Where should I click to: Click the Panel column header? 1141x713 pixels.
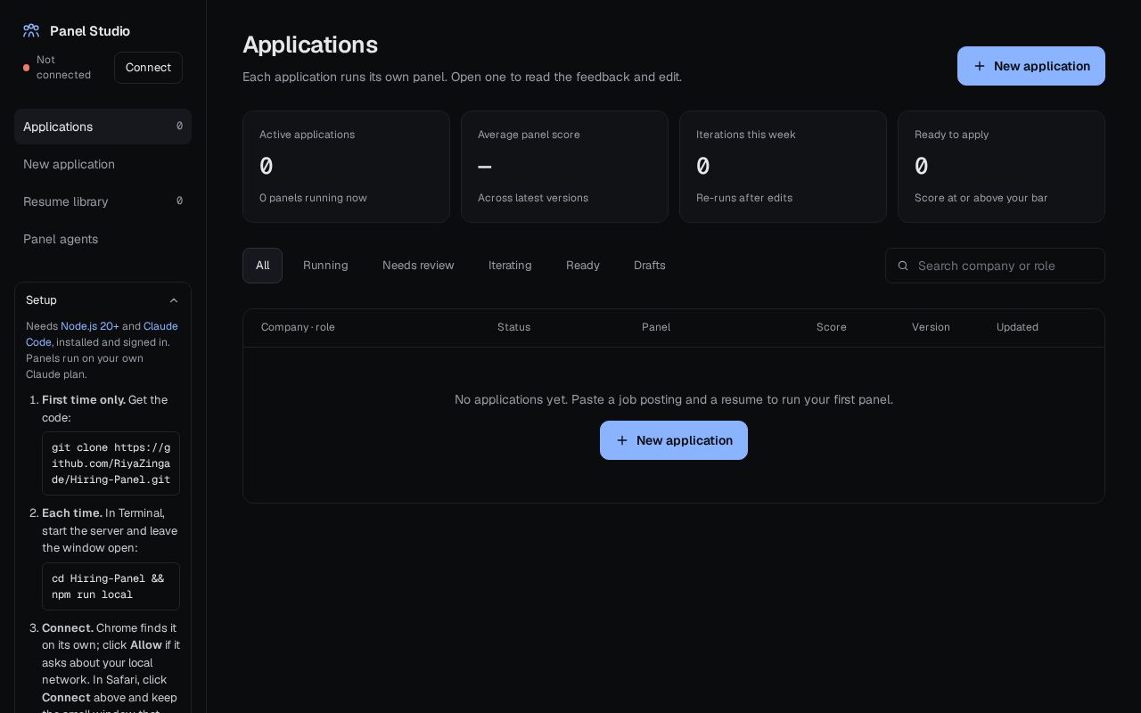(656, 327)
